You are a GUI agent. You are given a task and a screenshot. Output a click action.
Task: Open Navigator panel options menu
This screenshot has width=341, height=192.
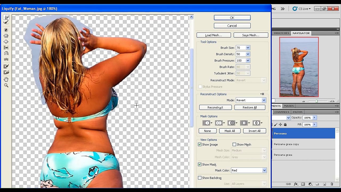click(x=337, y=33)
